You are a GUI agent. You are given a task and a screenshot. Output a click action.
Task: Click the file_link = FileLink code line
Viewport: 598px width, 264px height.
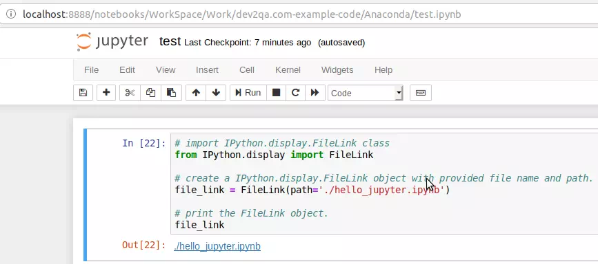click(312, 190)
